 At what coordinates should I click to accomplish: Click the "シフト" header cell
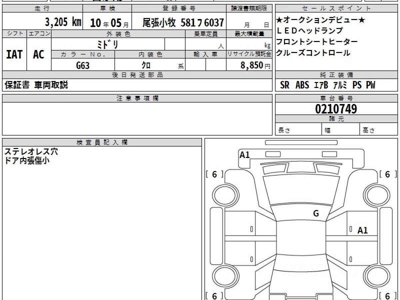click(15, 34)
